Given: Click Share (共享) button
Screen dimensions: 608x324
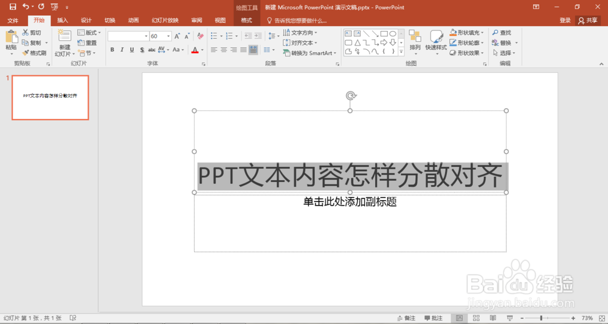Looking at the screenshot, I should pyautogui.click(x=588, y=21).
